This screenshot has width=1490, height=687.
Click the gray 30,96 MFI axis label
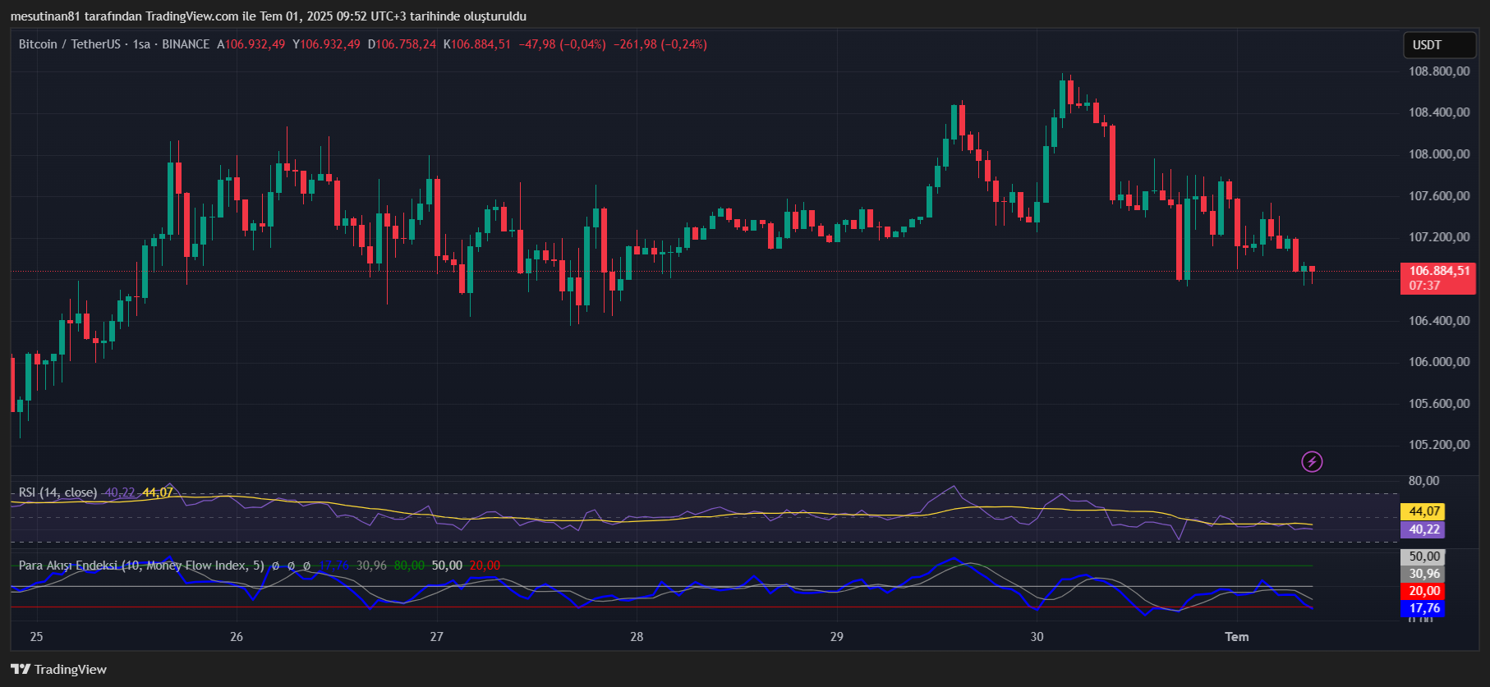[x=1423, y=574]
